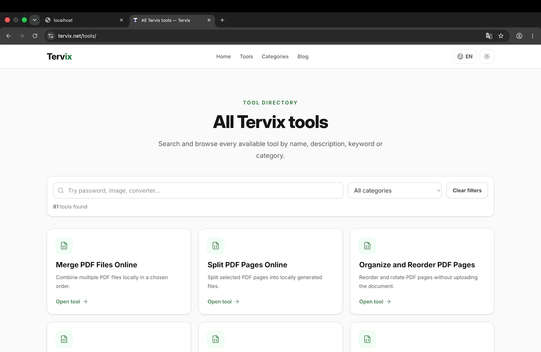This screenshot has height=352, width=541.
Task: Click the browser back arrow
Action: pos(9,36)
